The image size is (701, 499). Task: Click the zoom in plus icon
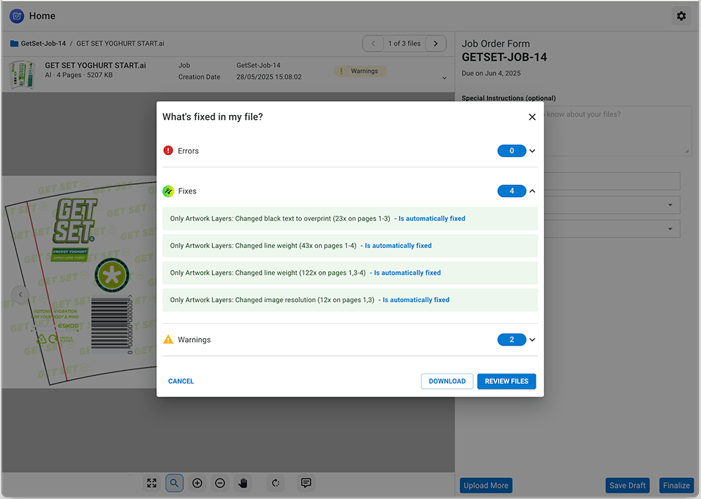tap(197, 483)
